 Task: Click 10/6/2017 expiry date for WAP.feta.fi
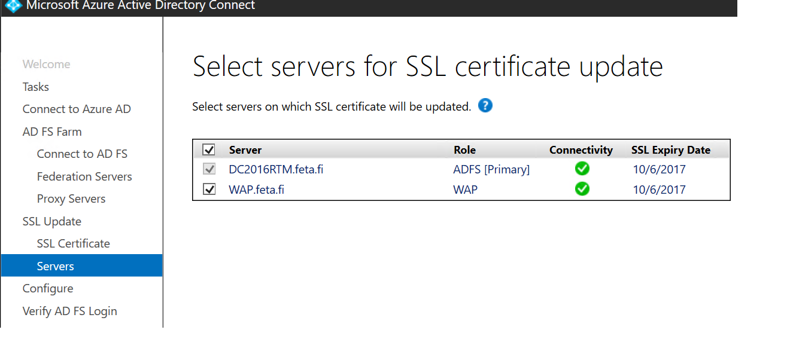tap(659, 190)
